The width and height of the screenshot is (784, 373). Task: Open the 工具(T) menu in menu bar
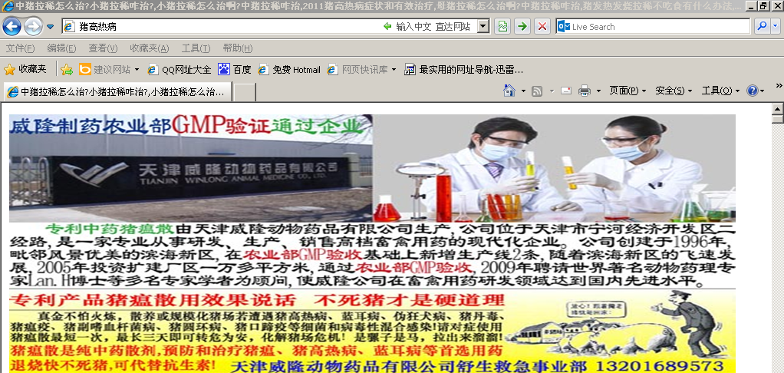(x=196, y=48)
